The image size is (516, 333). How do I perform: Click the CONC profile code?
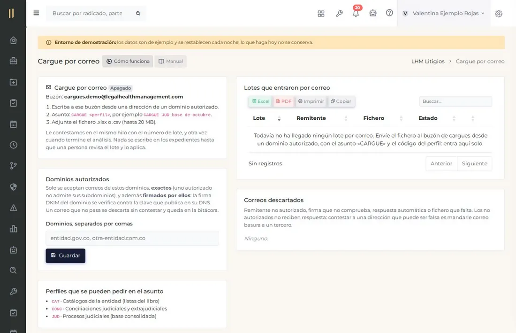click(57, 309)
